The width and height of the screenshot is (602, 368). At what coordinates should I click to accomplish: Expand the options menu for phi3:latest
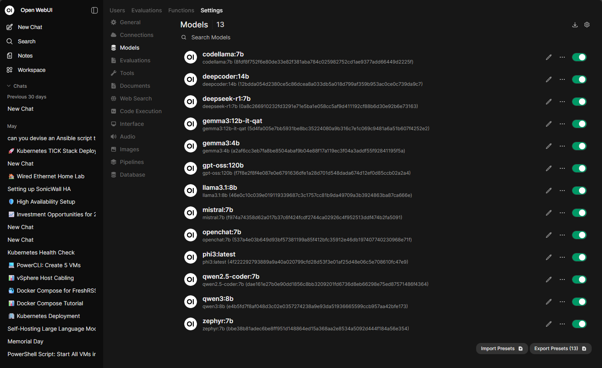[562, 257]
